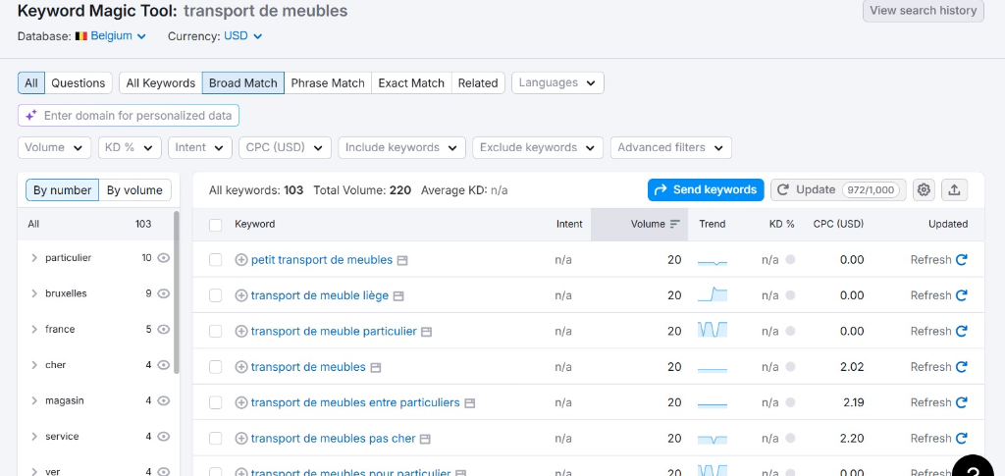This screenshot has height=476, width=1005.
Task: Click refresh icon for 'transport de meubles pas cher'
Action: click(962, 439)
